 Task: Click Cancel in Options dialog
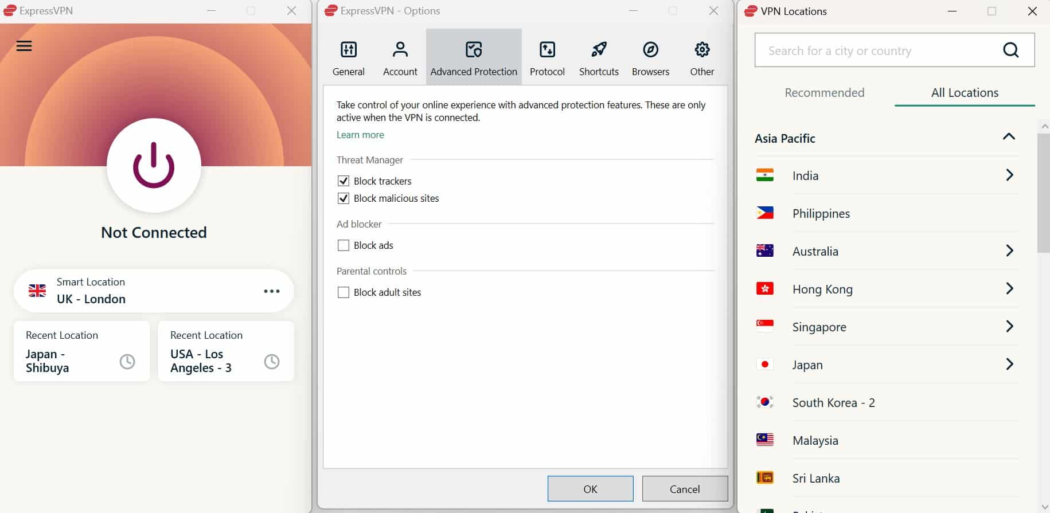685,489
